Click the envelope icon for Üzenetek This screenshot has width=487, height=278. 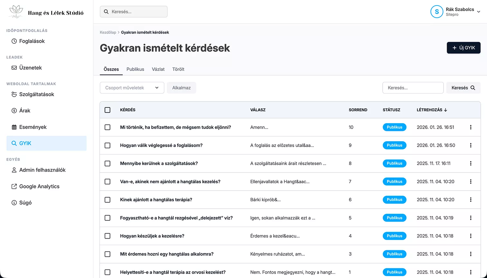[x=14, y=68]
